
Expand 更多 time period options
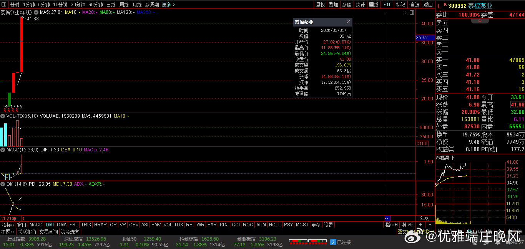click(x=168, y=5)
